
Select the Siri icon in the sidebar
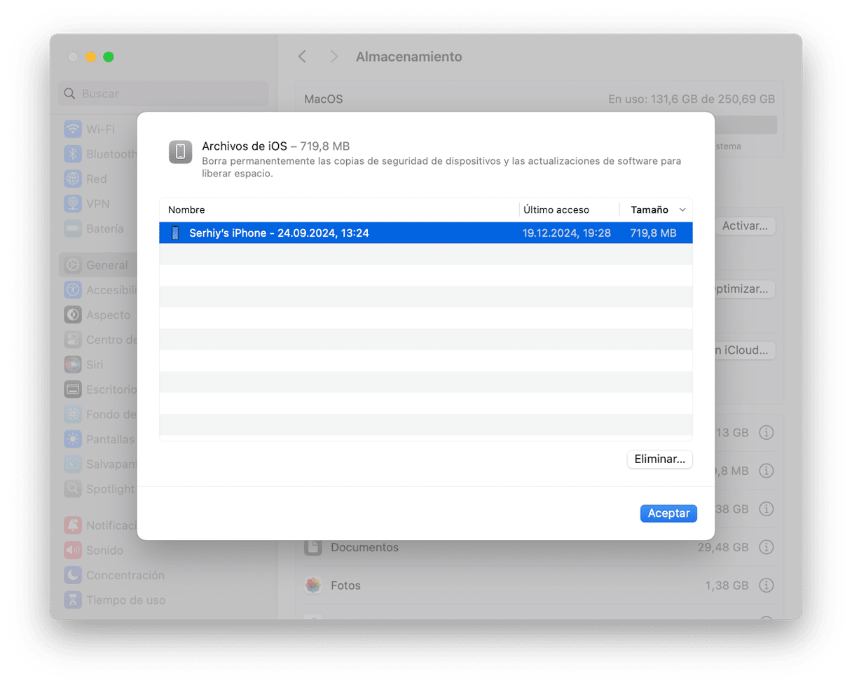[73, 365]
